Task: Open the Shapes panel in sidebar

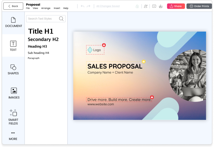Action: click(13, 69)
